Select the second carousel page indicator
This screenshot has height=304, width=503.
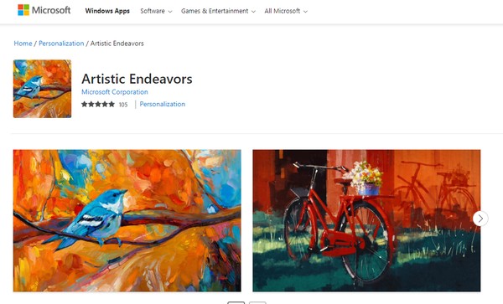[257, 302]
